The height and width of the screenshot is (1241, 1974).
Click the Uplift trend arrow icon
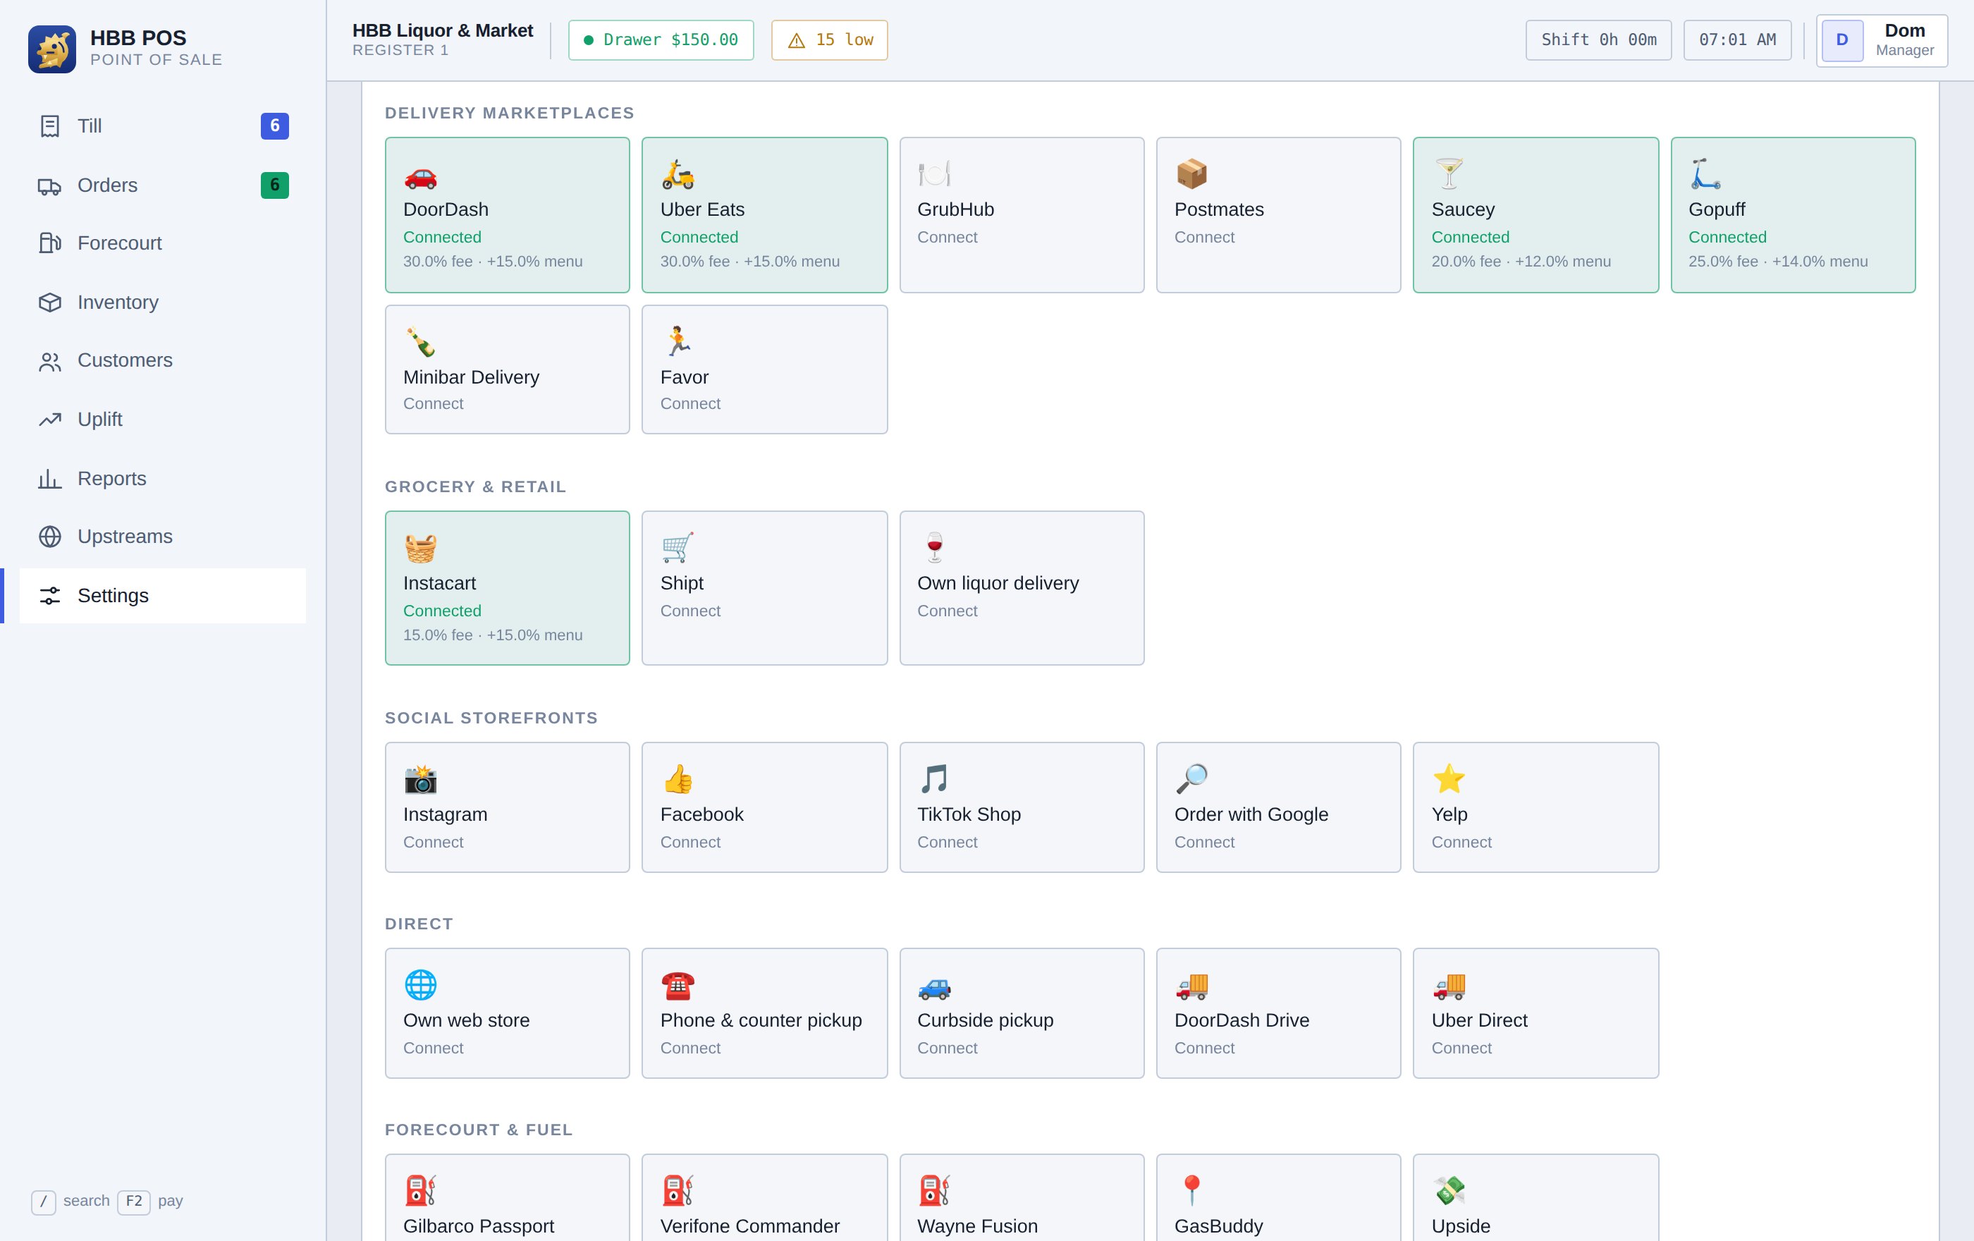click(50, 420)
